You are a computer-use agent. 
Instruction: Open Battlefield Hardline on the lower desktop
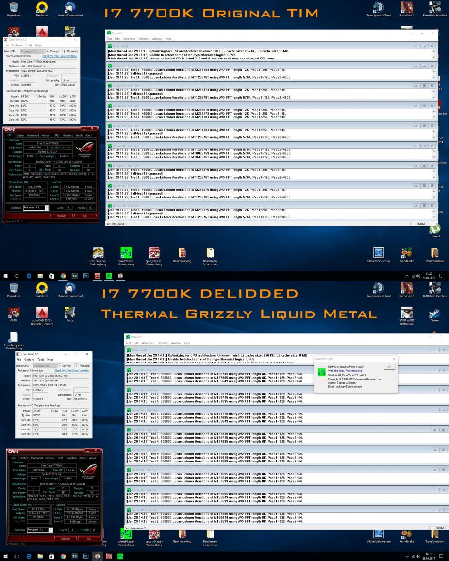pos(434,290)
